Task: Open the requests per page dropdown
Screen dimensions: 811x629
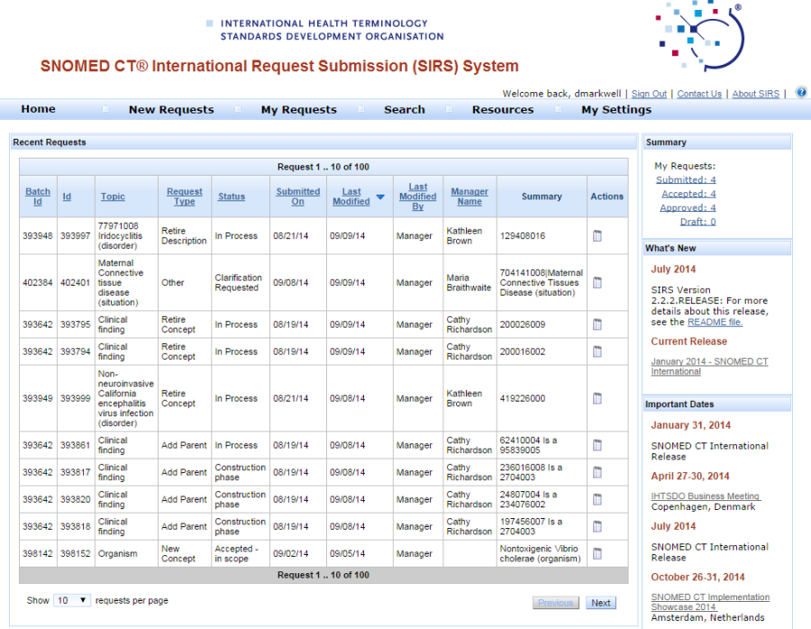Action: [72, 600]
